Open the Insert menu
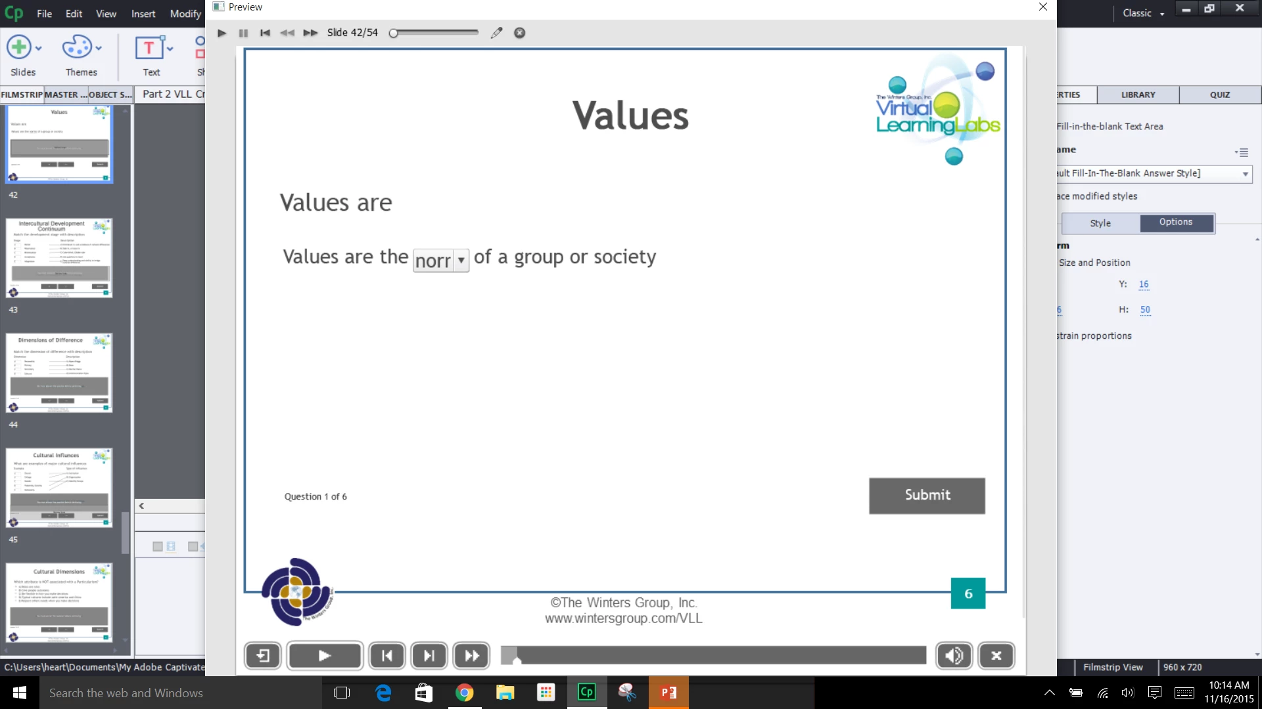This screenshot has height=709, width=1262. click(143, 14)
